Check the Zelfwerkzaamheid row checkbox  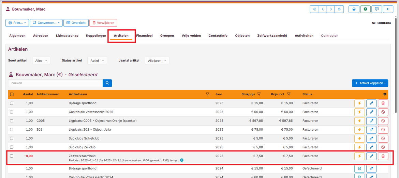click(x=12, y=156)
